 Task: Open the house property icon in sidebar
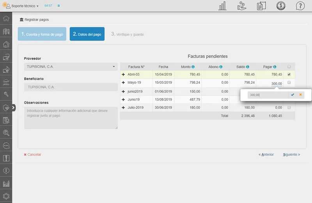(x=6, y=44)
